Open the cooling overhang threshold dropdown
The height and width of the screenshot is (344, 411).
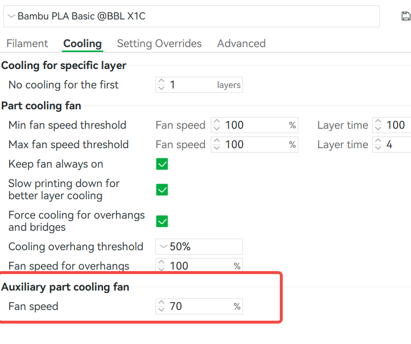(199, 246)
